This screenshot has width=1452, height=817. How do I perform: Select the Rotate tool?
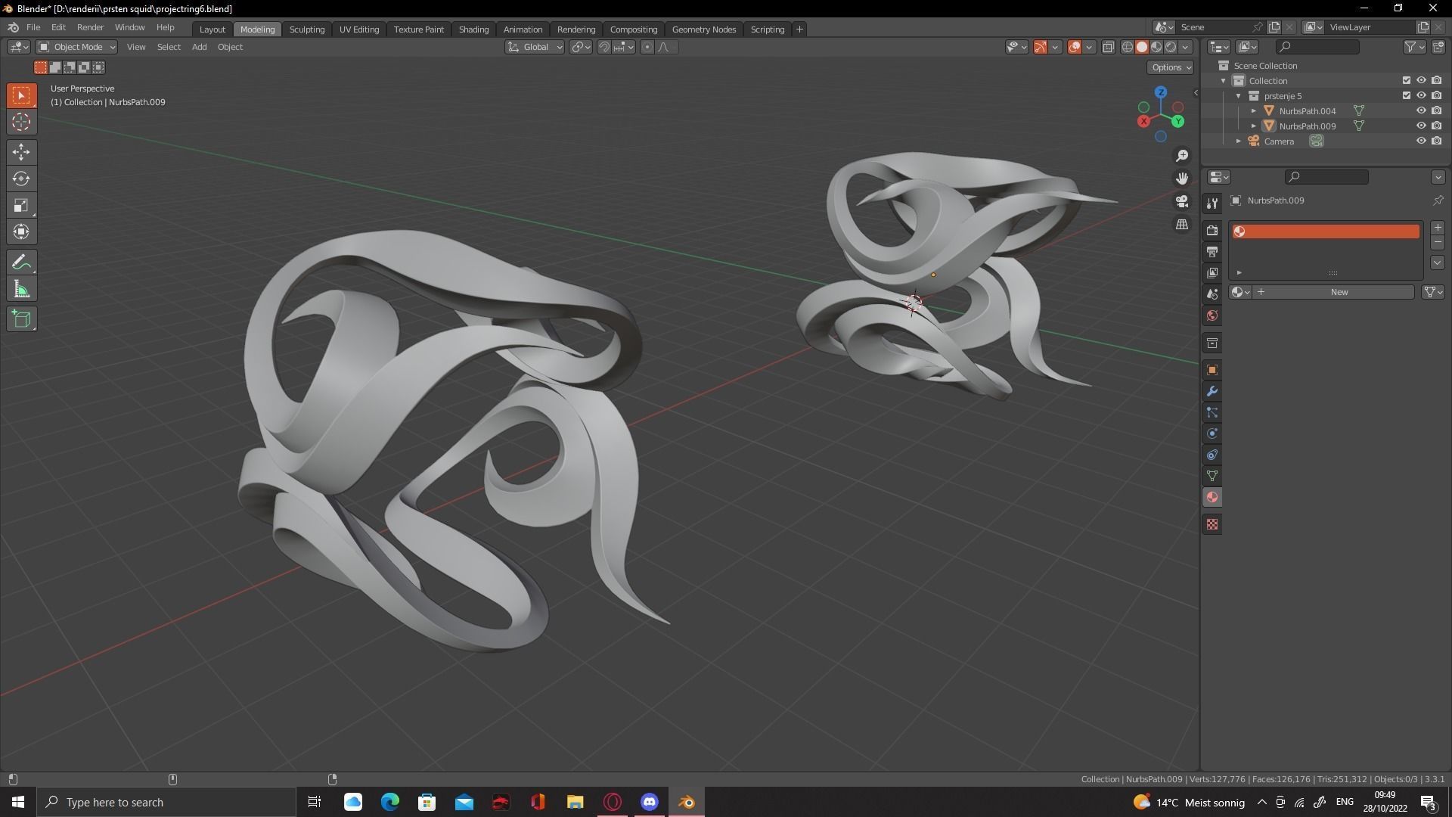(x=21, y=179)
